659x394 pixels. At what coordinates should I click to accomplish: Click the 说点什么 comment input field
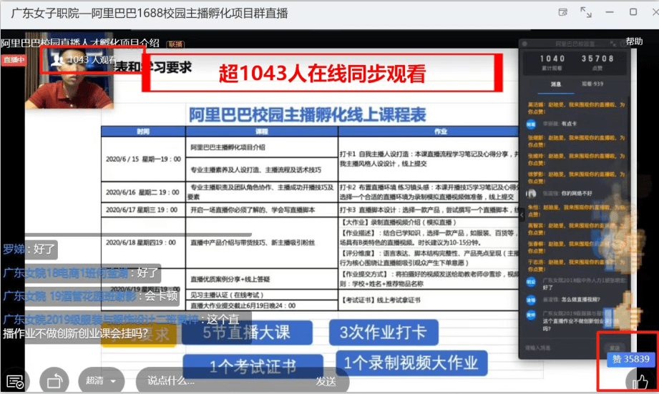click(215, 380)
